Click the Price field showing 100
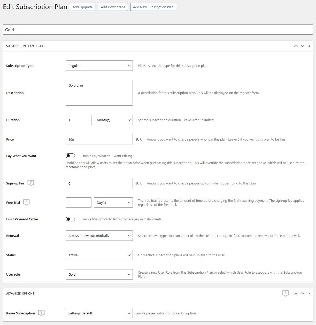Image resolution: width=316 pixels, height=325 pixels. pos(99,139)
